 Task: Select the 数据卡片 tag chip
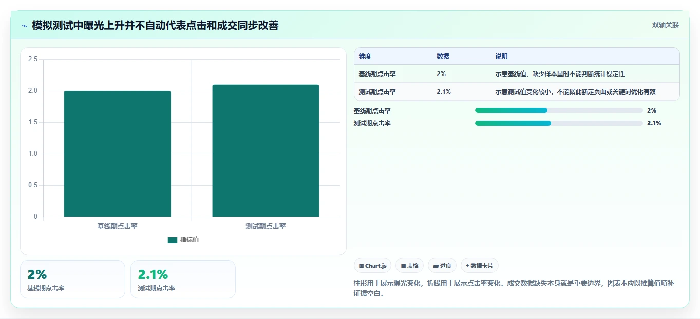click(x=479, y=266)
